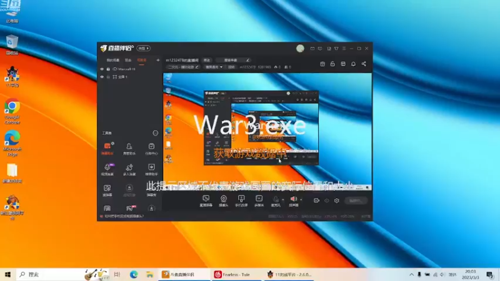
Task: Toggle the 麦克风 microphone
Action: pyautogui.click(x=276, y=201)
